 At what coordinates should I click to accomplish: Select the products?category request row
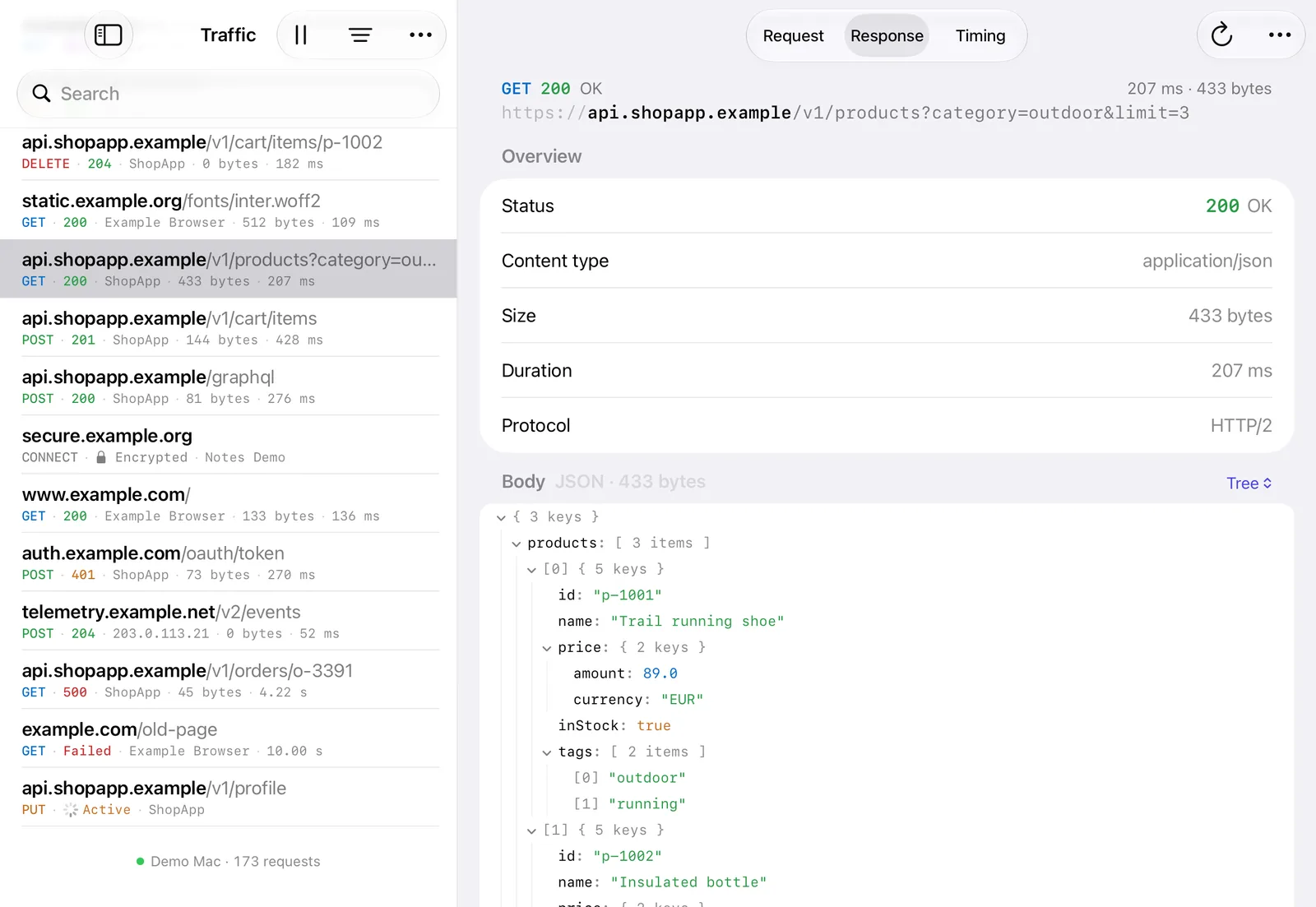tap(229, 269)
